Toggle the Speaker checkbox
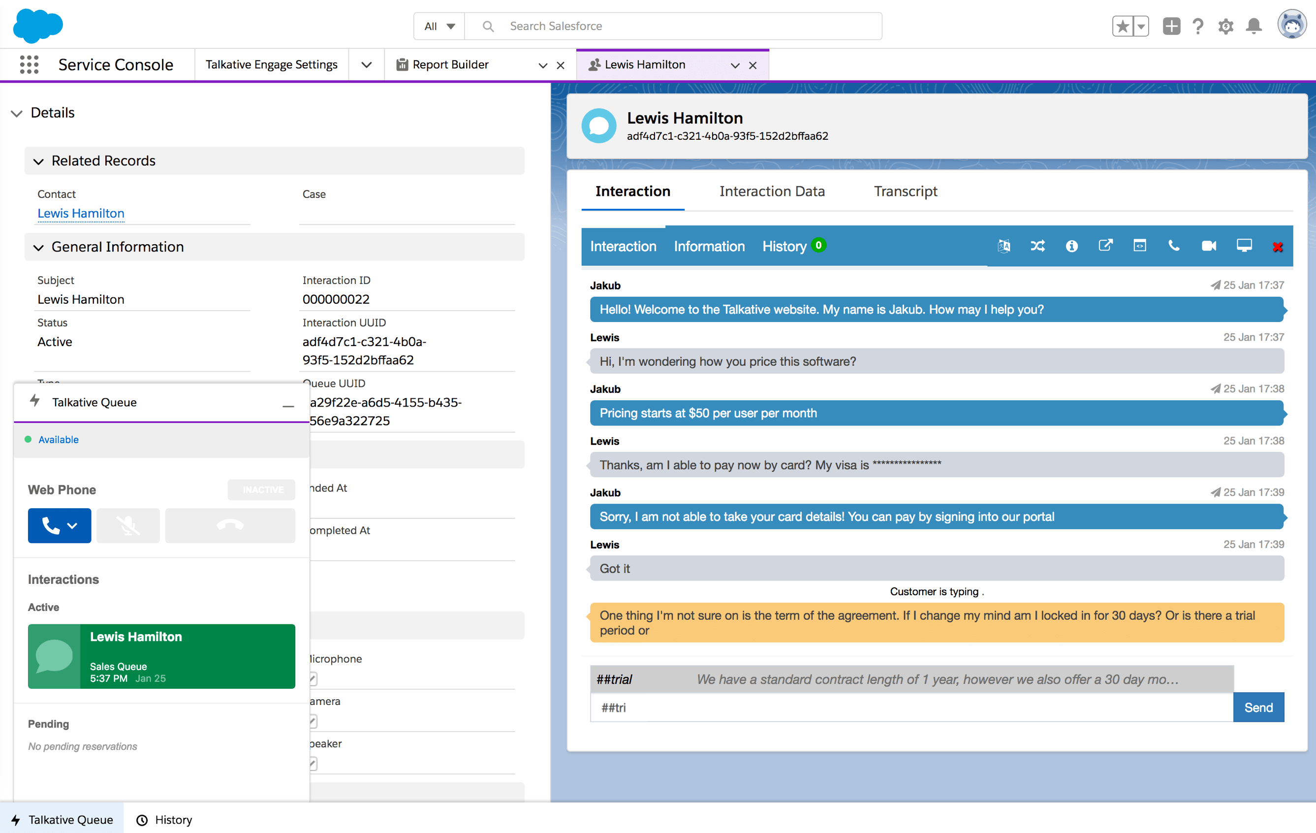 coord(313,764)
